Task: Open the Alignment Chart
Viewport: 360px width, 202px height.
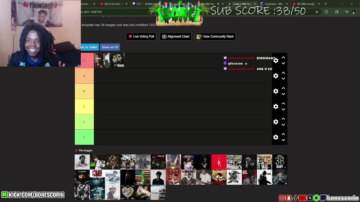Action: tap(176, 36)
